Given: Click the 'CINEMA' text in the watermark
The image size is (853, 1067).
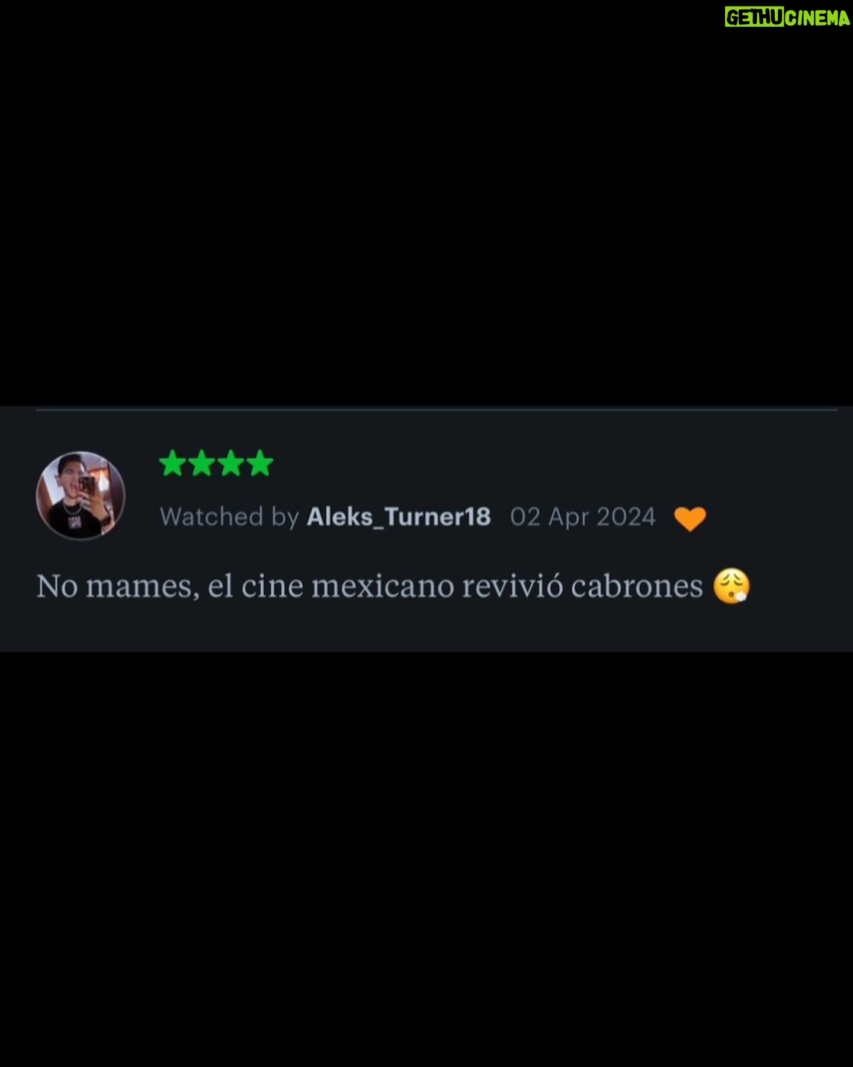Looking at the screenshot, I should pos(818,18).
